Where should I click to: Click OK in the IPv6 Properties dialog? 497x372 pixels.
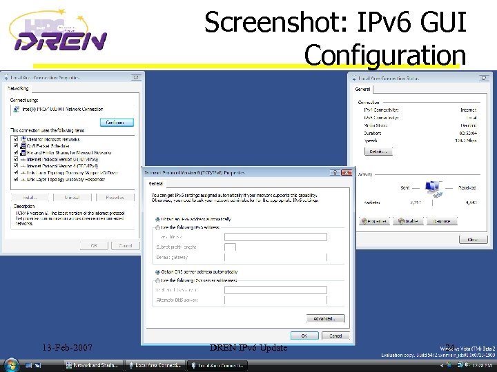click(304, 335)
